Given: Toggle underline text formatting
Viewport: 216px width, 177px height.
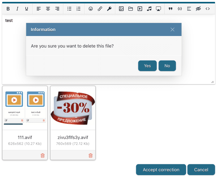Looking at the screenshot, I should pos(27,9).
